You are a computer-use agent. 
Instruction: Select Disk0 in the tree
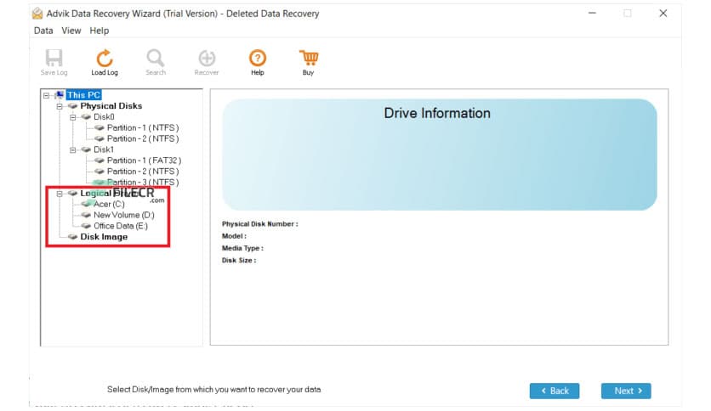[104, 117]
